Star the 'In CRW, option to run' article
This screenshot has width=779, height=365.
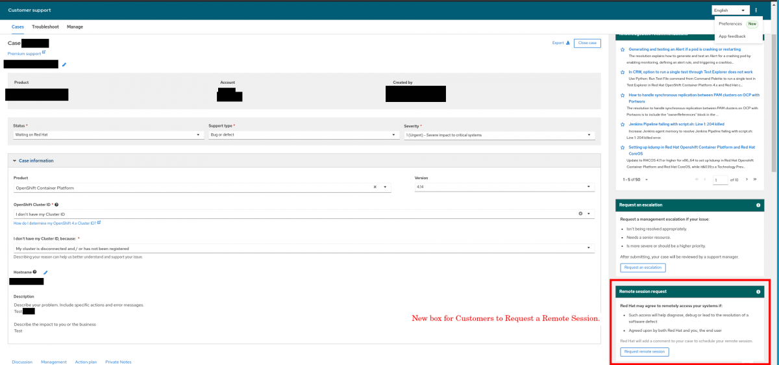tap(623, 72)
